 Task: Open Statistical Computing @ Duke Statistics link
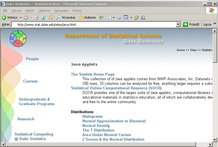[34, 136]
